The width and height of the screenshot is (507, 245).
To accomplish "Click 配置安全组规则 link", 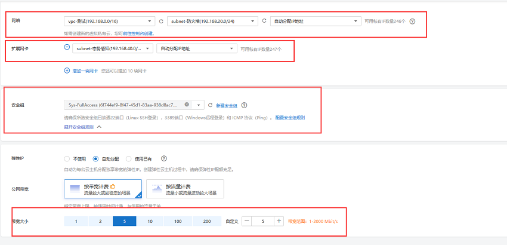I will (290, 118).
